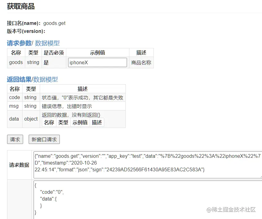The width and height of the screenshot is (262, 219).
Task: Click the object type cell
Action: tap(31, 119)
